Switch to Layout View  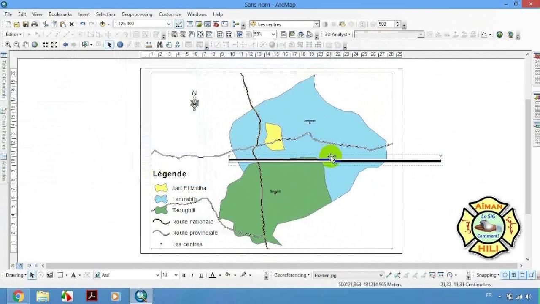(x=20, y=266)
